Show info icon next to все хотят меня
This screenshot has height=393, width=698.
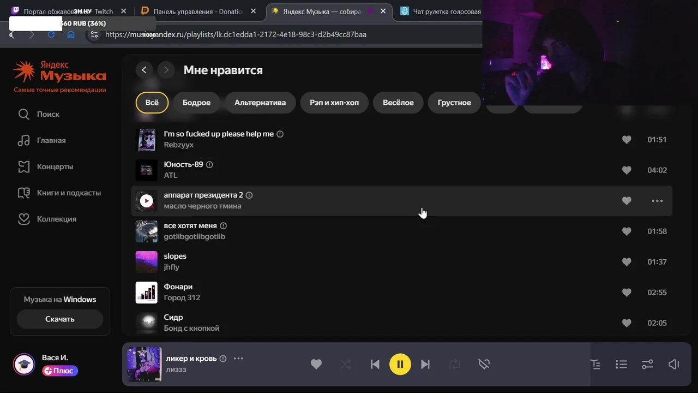click(x=223, y=225)
